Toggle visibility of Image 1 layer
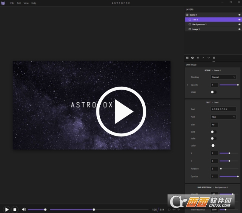The height and width of the screenshot is (213, 242). click(239, 29)
